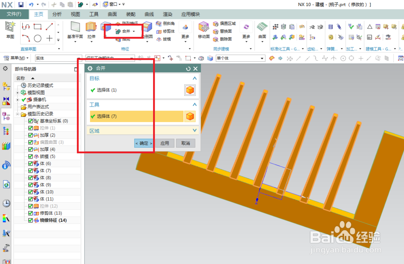Toggle checkbox for 拔模 (5)
Viewport: 404px width, 264px height.
pyautogui.click(x=30, y=156)
